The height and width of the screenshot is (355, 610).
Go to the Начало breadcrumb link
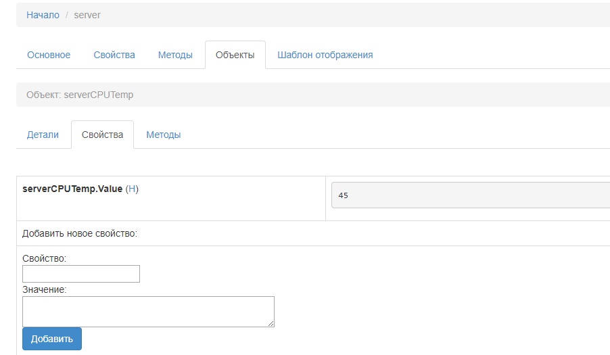click(43, 15)
